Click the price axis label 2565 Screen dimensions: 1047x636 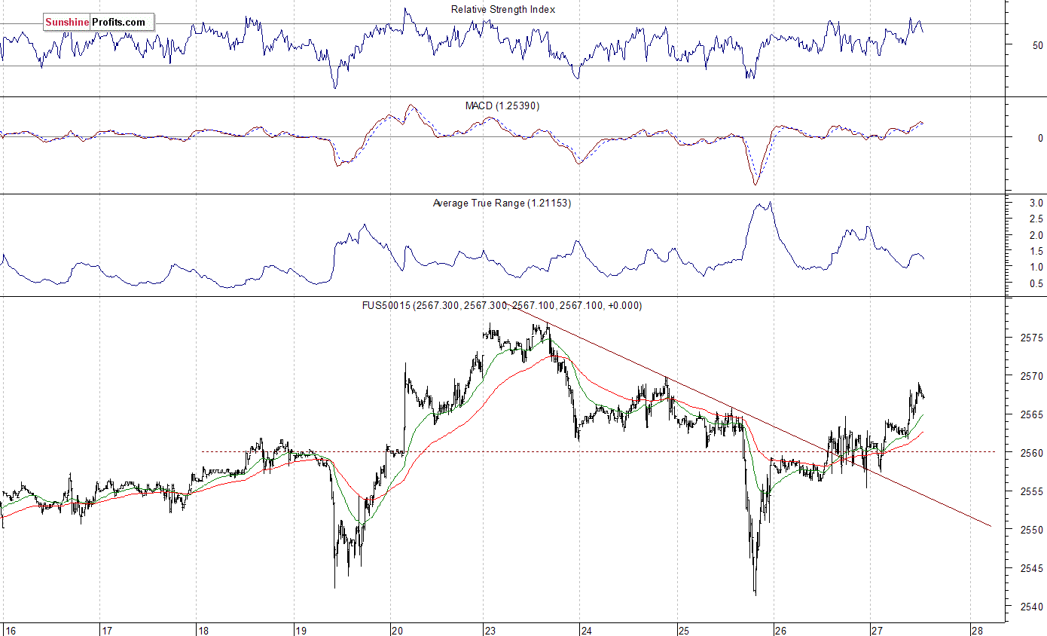(x=1033, y=414)
